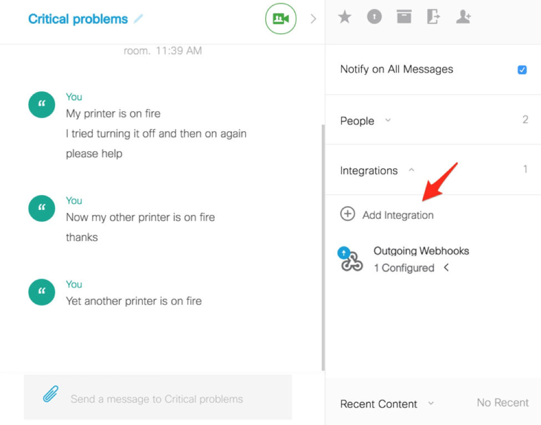Click the pencil icon to rename room
This screenshot has width=541, height=425.
click(x=138, y=19)
